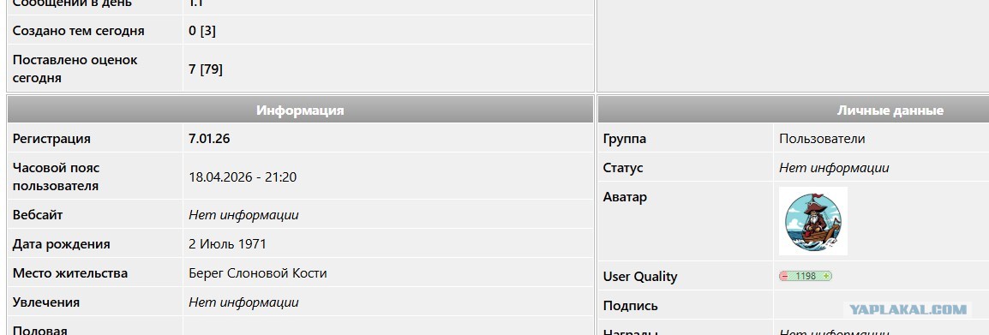Select the Информация section header

(x=300, y=111)
